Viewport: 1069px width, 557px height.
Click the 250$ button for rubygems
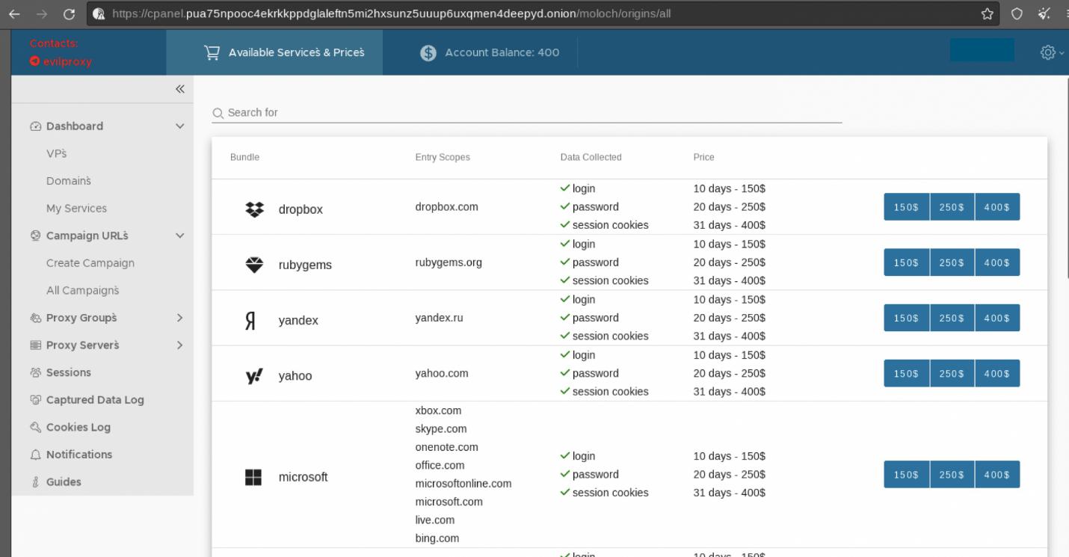952,262
